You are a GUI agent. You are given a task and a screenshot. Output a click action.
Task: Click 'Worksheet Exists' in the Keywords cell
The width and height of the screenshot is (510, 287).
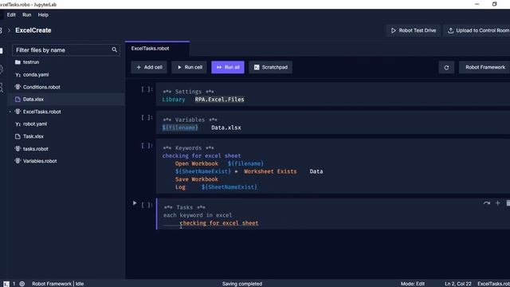point(270,171)
